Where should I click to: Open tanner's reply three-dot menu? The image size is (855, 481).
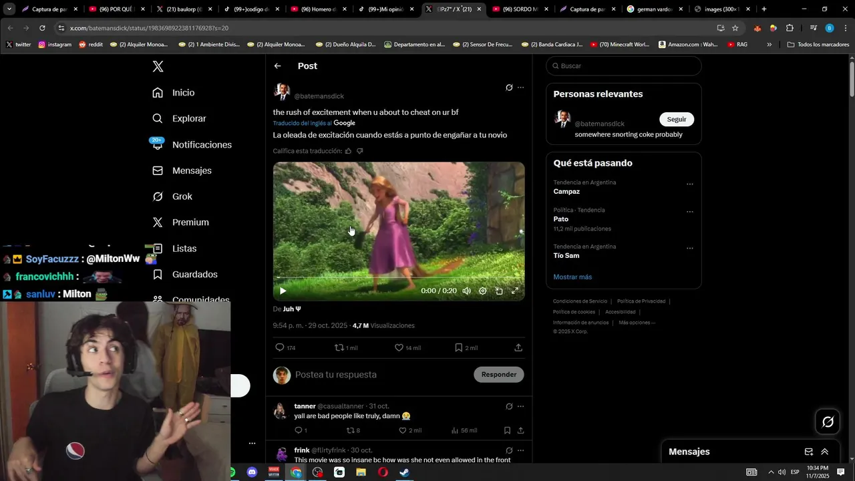coord(521,406)
